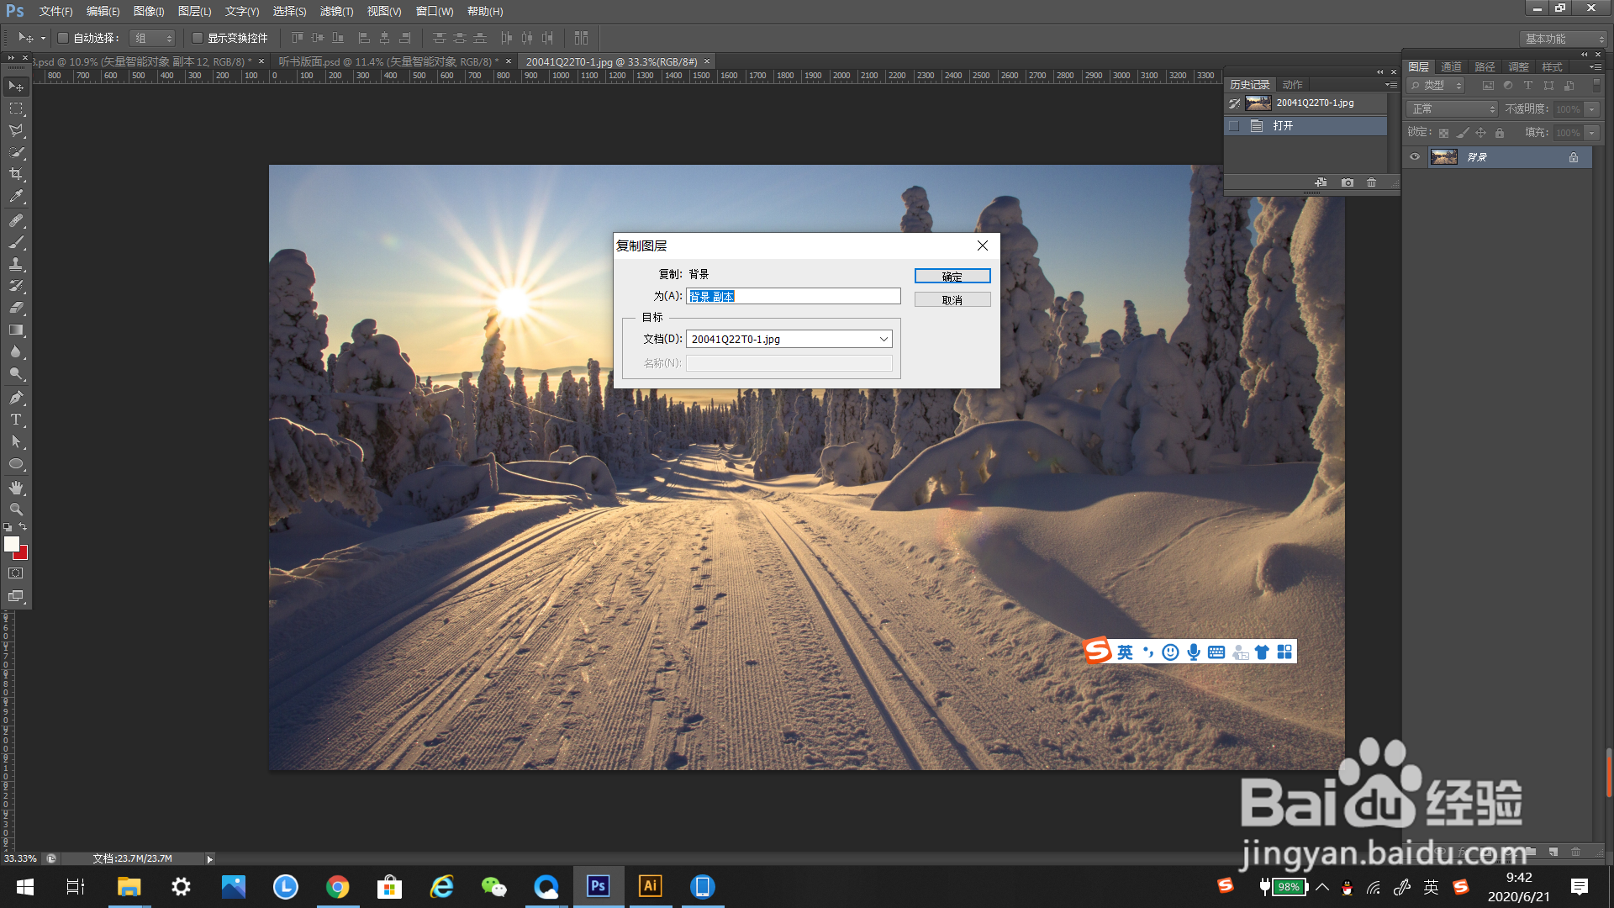This screenshot has height=908, width=1614.
Task: Click the history panel trash icon
Action: pyautogui.click(x=1372, y=182)
